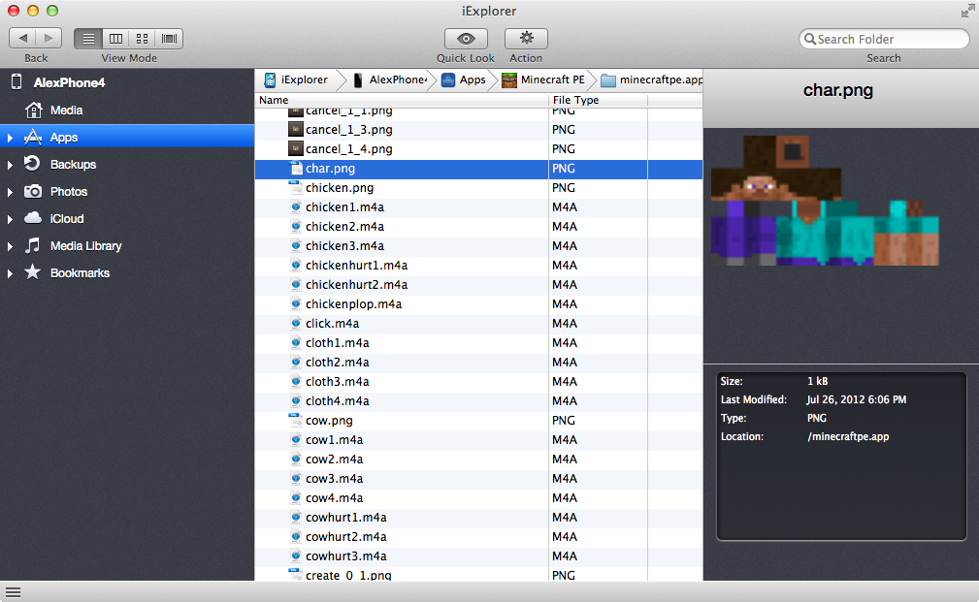Switch to column view mode
The image size is (979, 602).
[x=115, y=39]
